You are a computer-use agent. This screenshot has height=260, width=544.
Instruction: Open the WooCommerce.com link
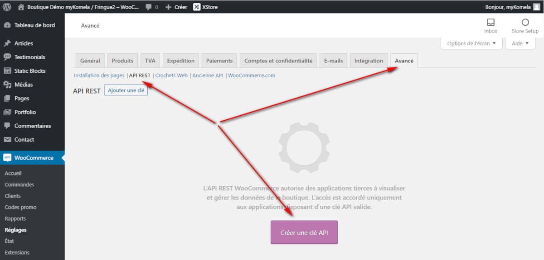(x=252, y=76)
